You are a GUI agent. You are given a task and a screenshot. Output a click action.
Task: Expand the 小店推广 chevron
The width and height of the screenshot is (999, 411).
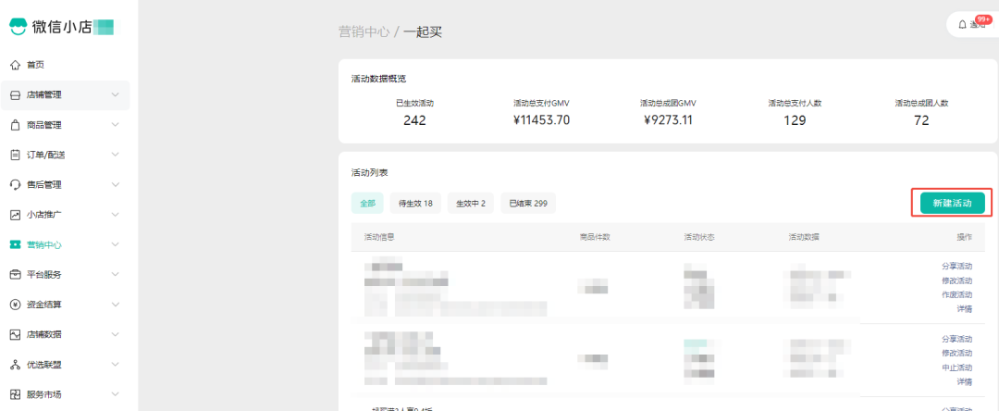(116, 215)
